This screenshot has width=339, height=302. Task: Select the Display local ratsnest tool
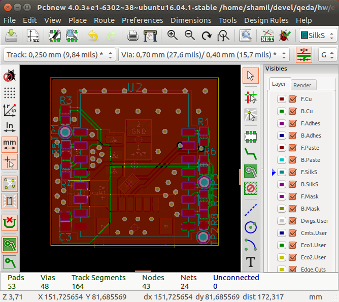251,115
